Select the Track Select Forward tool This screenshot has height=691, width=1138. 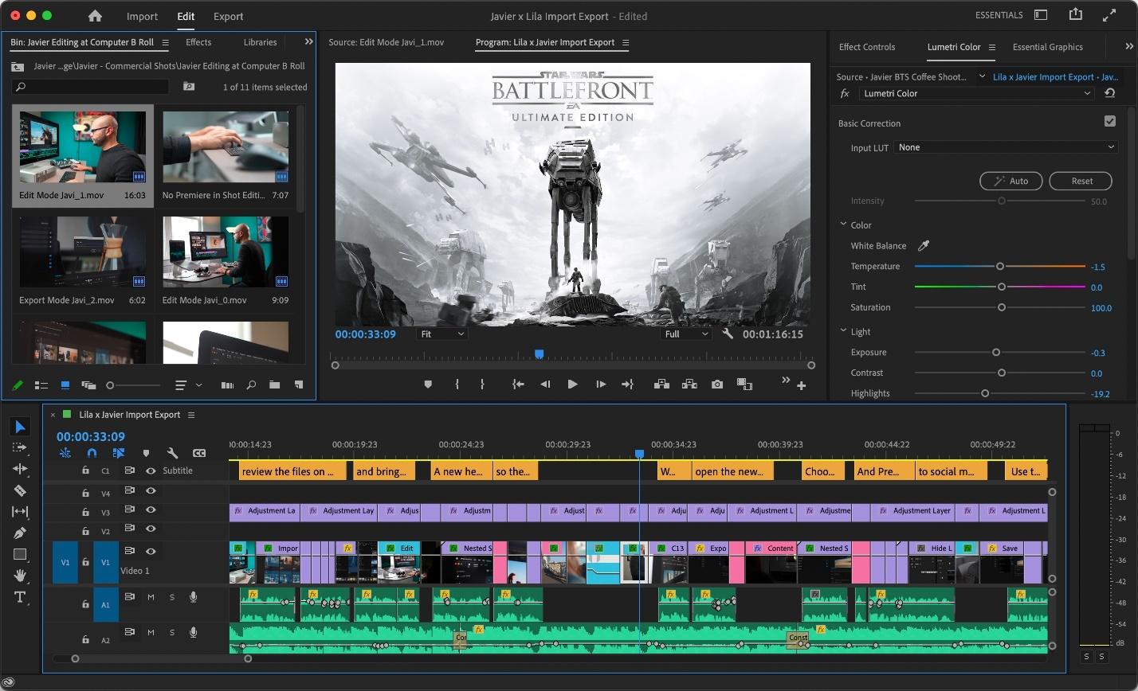click(x=20, y=447)
